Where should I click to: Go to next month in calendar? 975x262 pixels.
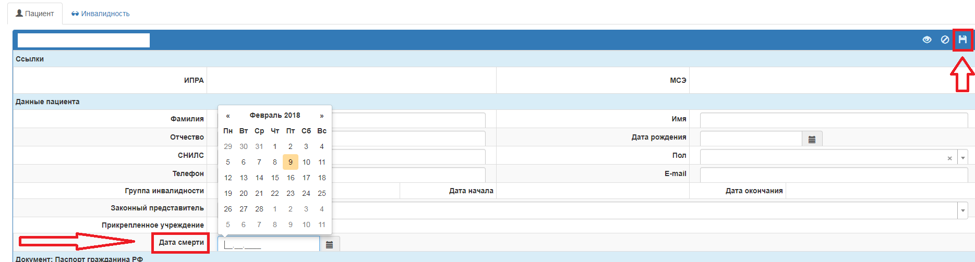[322, 116]
